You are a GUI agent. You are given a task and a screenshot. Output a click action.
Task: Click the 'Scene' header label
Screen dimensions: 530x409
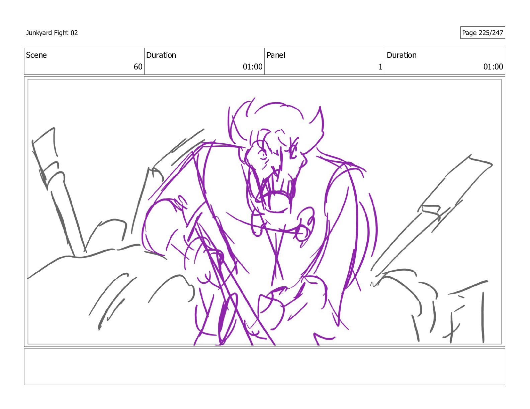point(36,55)
